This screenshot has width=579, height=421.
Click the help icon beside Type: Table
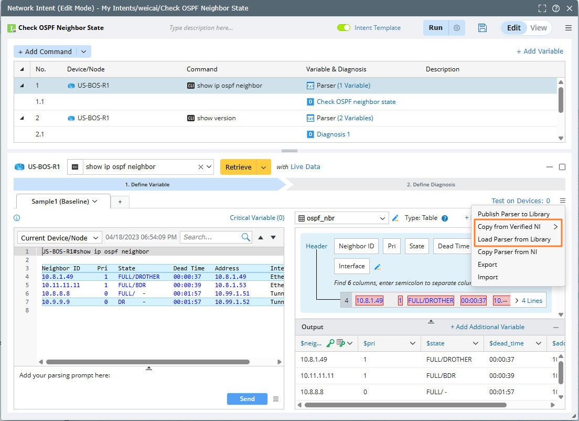[445, 218]
